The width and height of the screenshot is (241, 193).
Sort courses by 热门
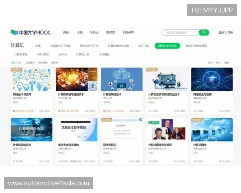tap(219, 63)
